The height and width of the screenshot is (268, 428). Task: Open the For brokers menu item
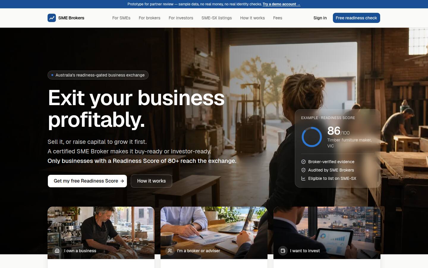(x=150, y=18)
